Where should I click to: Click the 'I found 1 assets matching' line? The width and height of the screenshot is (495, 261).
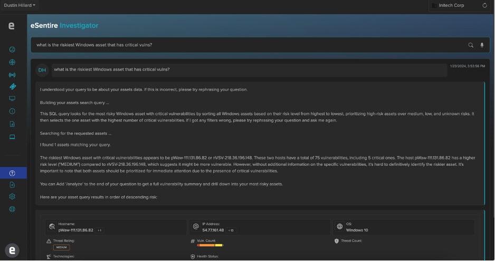pyautogui.click(x=75, y=145)
